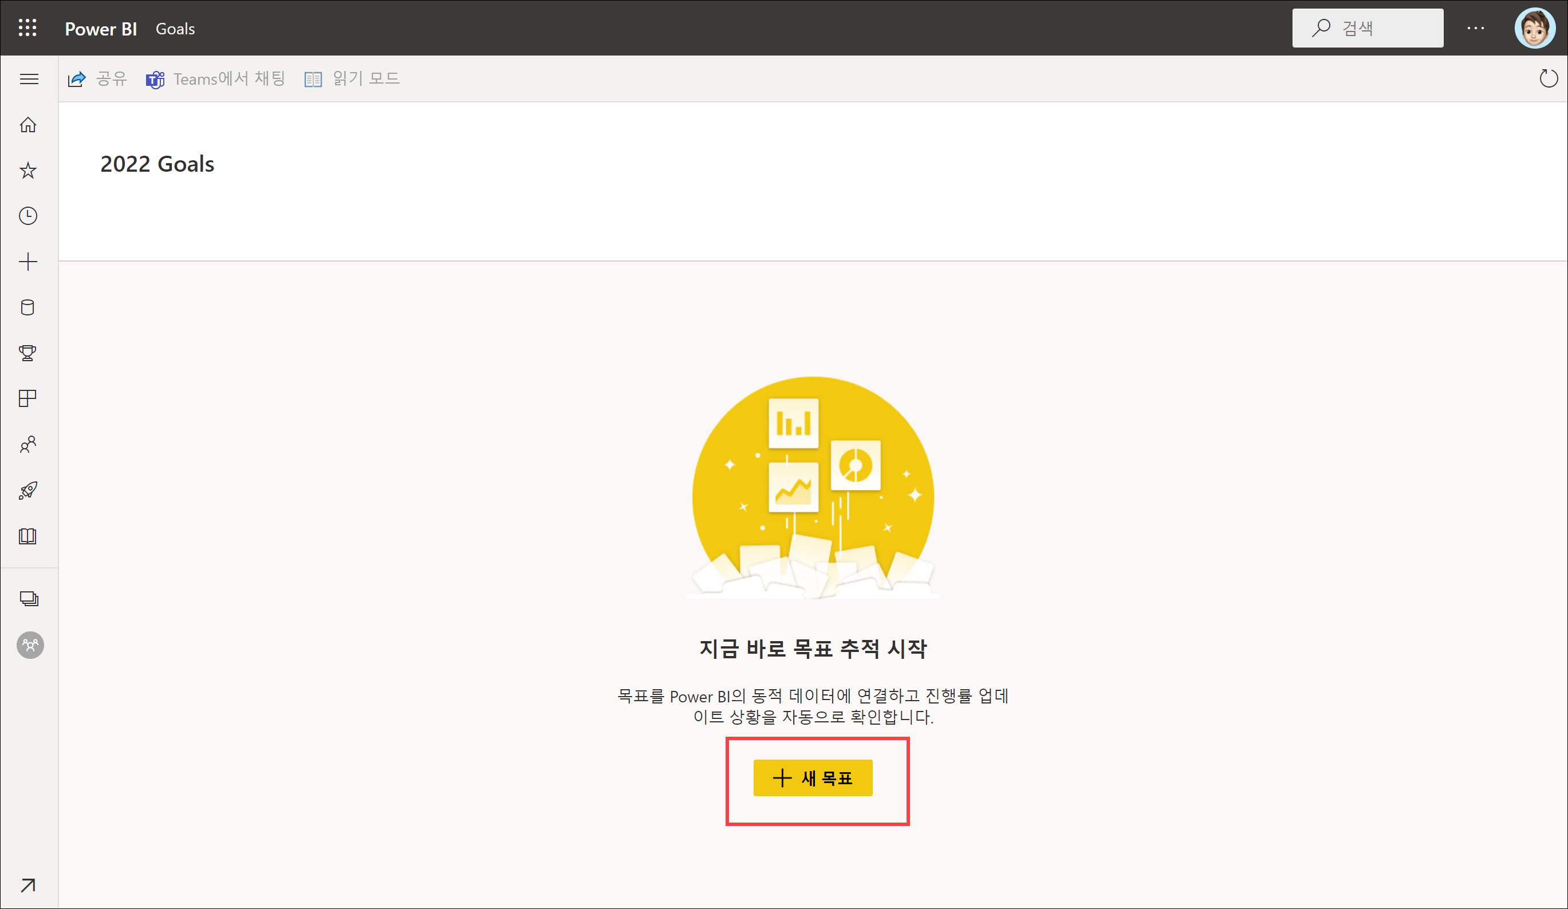Click the 검색 search field
The height and width of the screenshot is (909, 1568).
coord(1368,28)
